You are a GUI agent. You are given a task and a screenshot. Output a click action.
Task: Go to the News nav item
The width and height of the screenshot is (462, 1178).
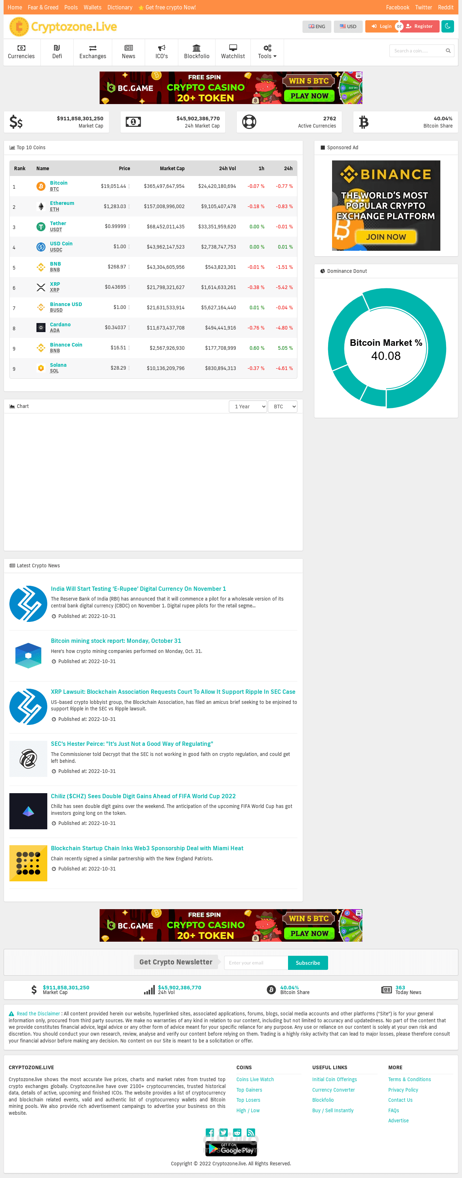click(128, 52)
